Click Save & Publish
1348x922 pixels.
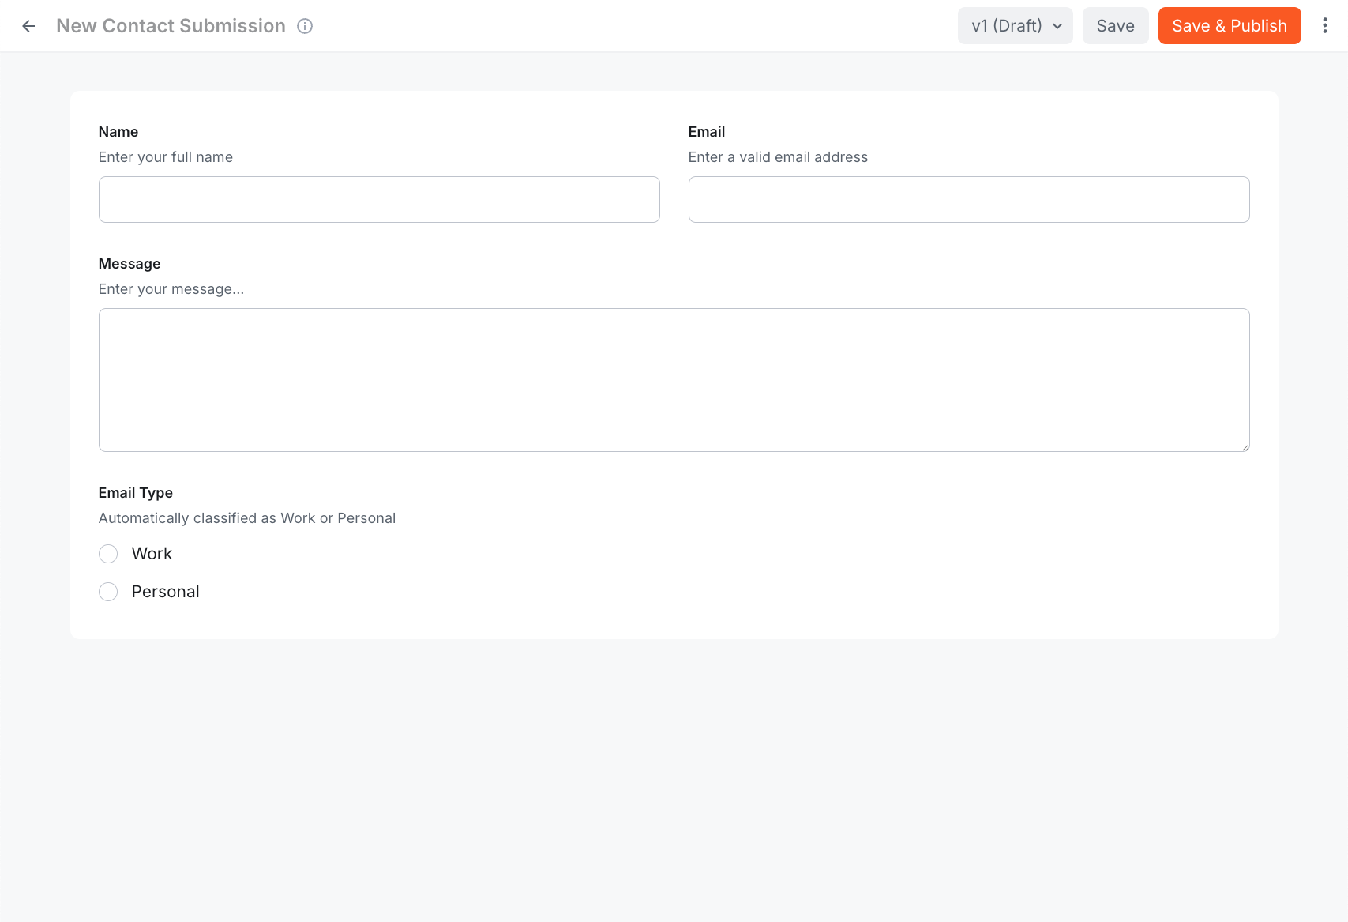point(1229,25)
